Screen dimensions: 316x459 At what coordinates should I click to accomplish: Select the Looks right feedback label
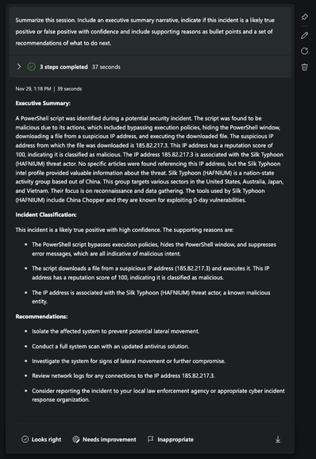click(x=46, y=439)
